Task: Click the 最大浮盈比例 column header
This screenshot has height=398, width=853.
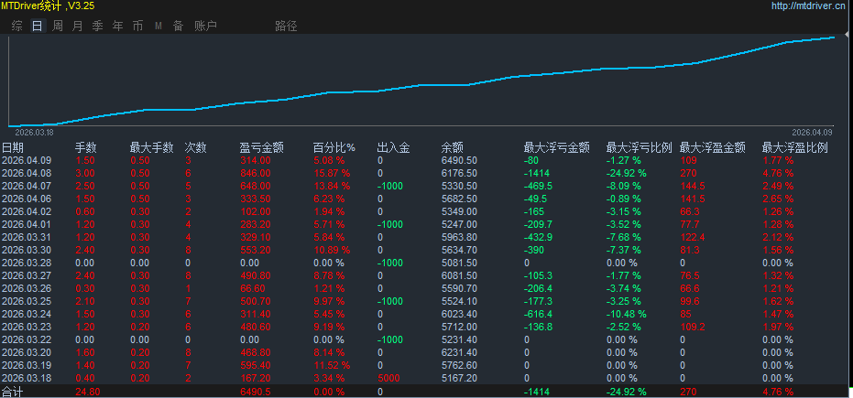Action: [x=794, y=147]
